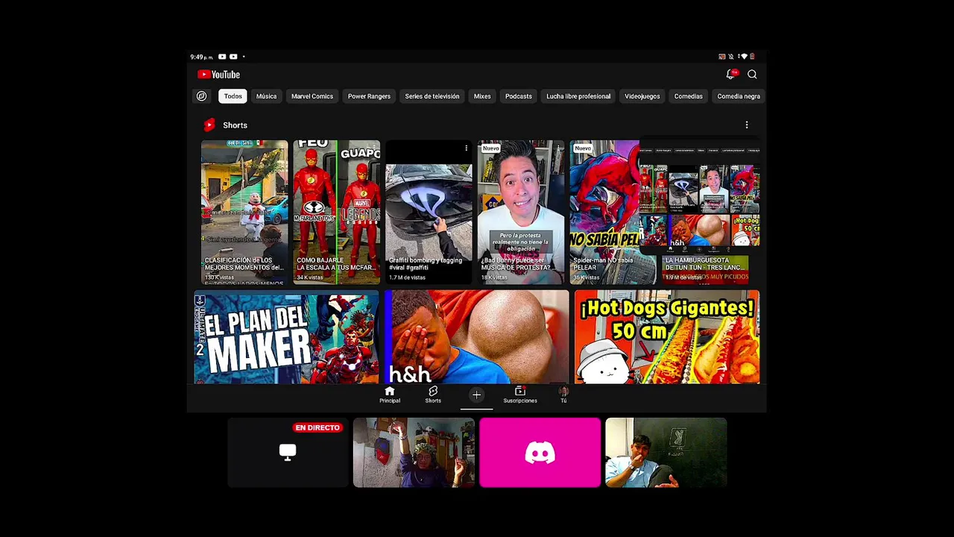Click the Shorts section heading
The image size is (954, 537).
[235, 125]
